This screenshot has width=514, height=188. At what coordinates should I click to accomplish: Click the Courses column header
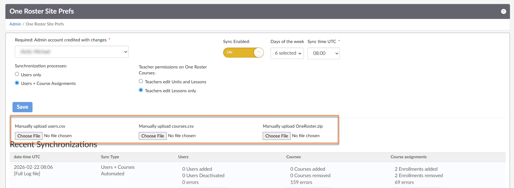(x=293, y=157)
